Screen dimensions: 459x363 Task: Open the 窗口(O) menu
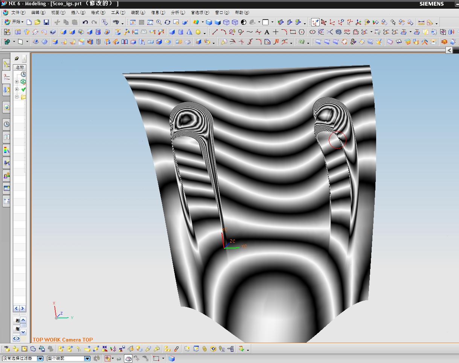point(222,13)
